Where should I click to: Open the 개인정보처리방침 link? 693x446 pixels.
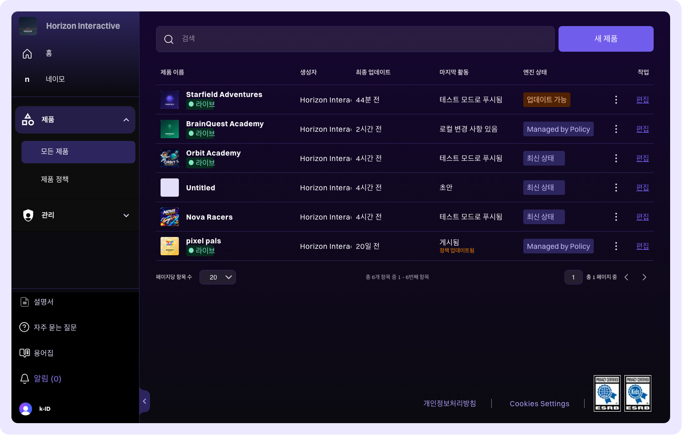click(x=450, y=403)
